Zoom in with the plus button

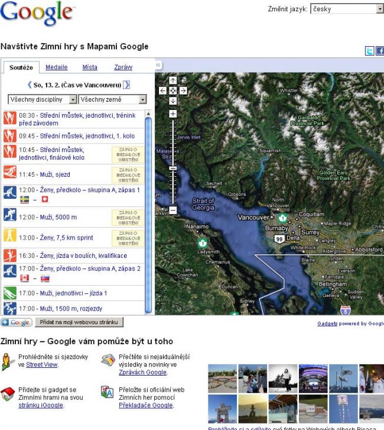click(173, 114)
